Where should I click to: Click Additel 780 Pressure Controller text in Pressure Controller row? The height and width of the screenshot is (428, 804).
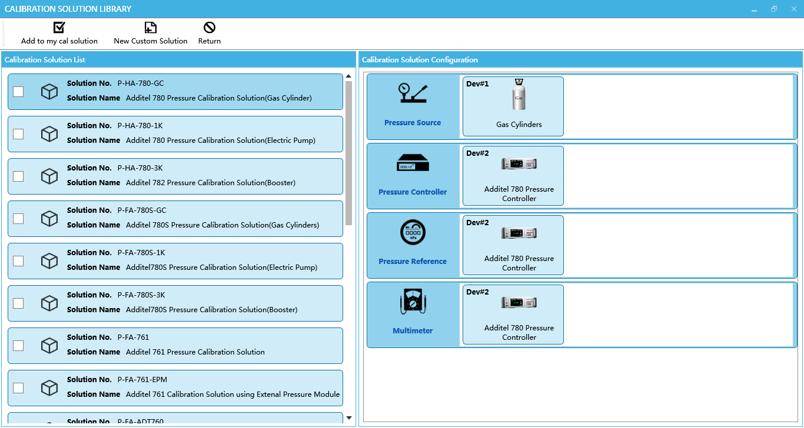(519, 194)
